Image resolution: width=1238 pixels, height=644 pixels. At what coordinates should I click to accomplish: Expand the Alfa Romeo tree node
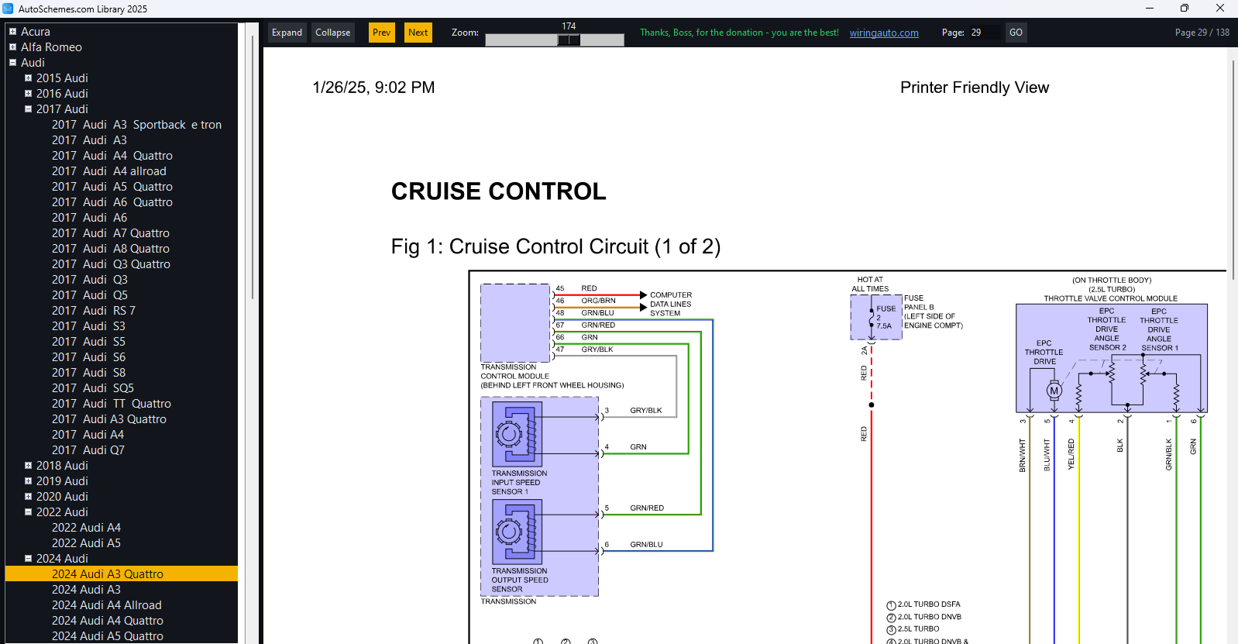[x=12, y=47]
